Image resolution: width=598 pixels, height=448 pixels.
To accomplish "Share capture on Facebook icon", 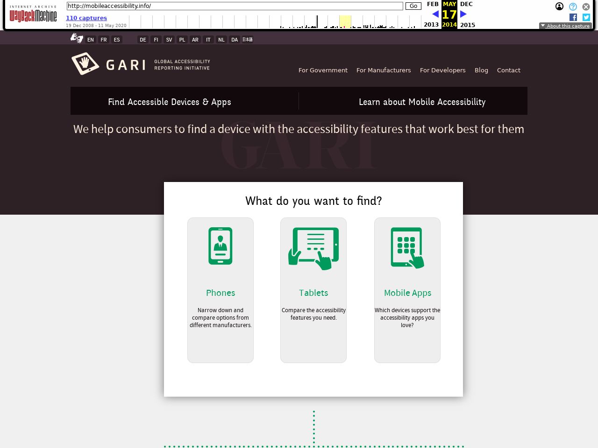I will click(573, 17).
